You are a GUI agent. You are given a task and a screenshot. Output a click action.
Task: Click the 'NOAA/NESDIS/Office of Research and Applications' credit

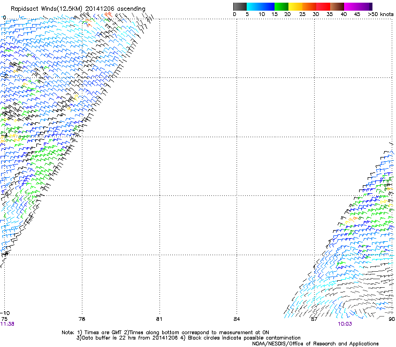(315, 344)
